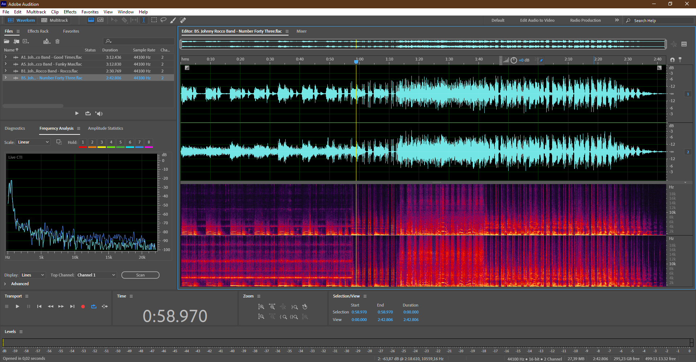
Task: Open the Multitrack menu
Action: (36, 12)
